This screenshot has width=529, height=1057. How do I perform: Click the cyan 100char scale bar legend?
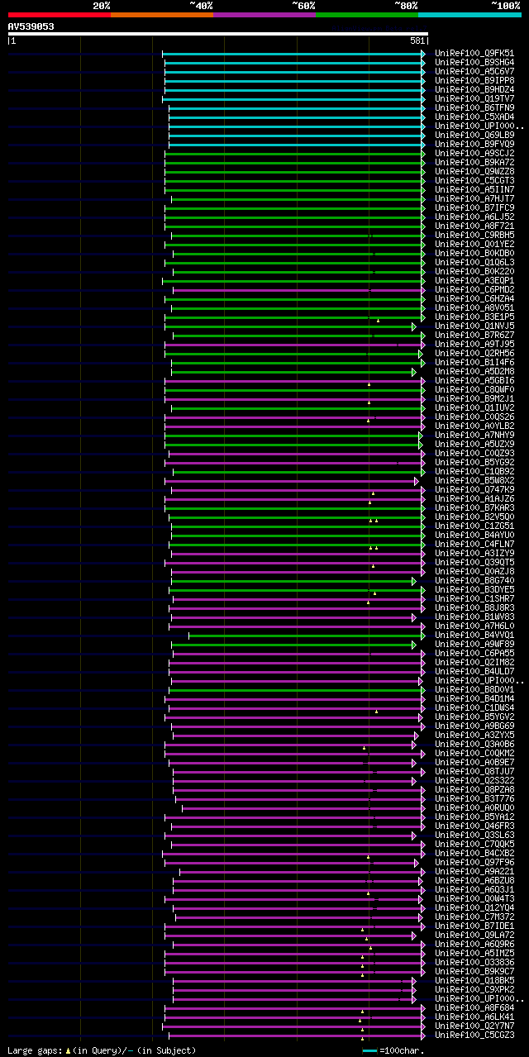369,1050
